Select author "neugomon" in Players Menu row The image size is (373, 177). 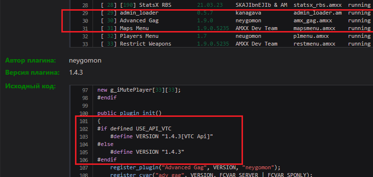(248, 36)
